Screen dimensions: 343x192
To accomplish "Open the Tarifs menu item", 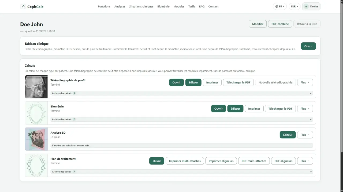I will [x=192, y=6].
